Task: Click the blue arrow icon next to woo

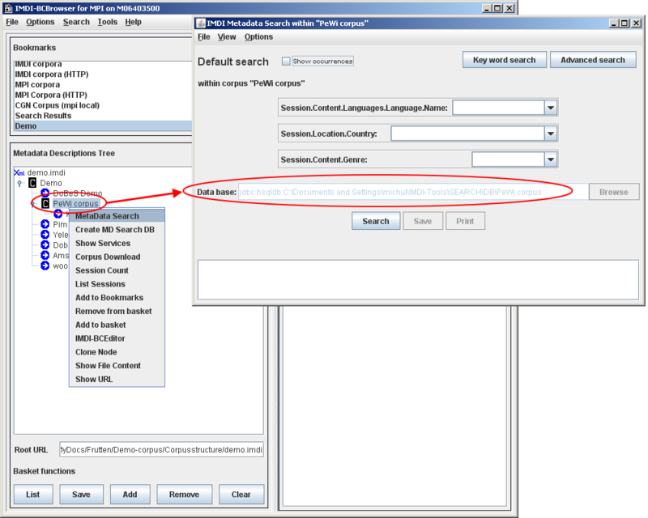Action: [x=44, y=265]
